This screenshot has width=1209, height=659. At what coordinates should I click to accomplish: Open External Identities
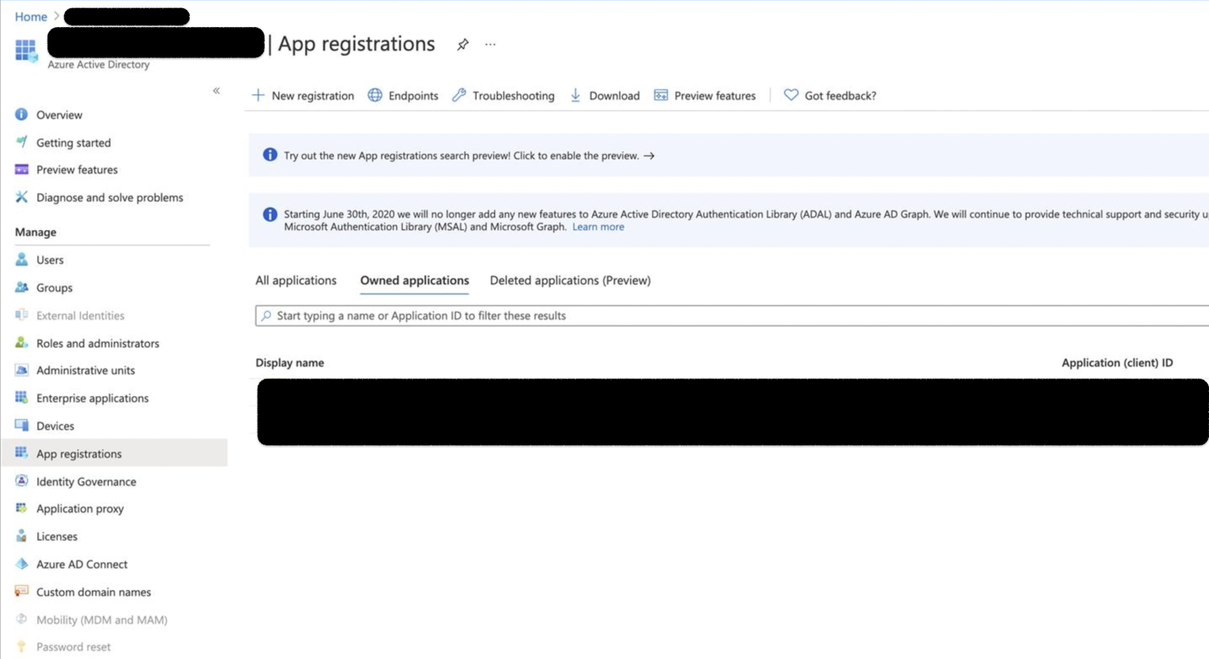pyautogui.click(x=80, y=316)
